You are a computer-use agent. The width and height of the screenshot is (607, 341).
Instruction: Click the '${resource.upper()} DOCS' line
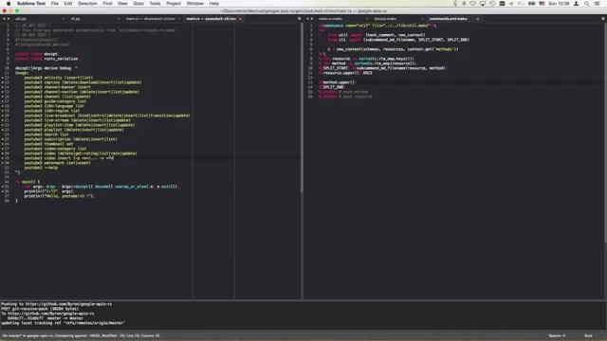pyautogui.click(x=345, y=73)
